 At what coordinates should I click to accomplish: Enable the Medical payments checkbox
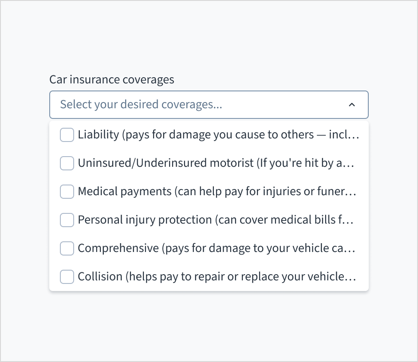click(67, 192)
